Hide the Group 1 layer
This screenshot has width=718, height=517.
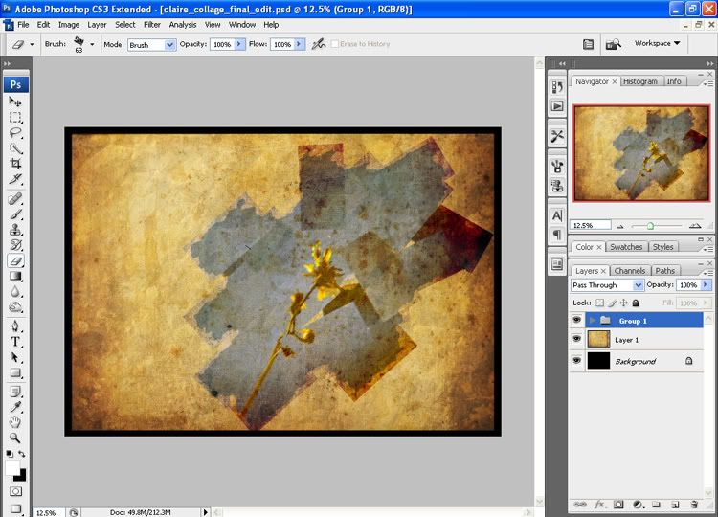tap(576, 320)
